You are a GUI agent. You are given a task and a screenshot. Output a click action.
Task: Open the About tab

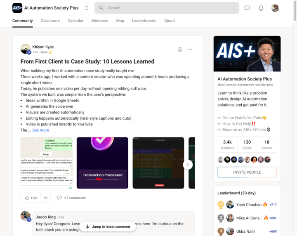coord(170,21)
